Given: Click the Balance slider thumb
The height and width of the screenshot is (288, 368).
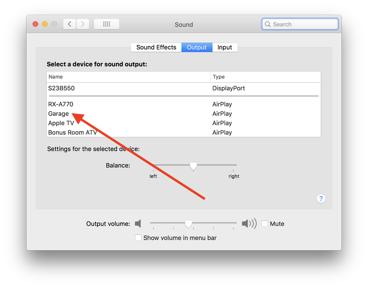Looking at the screenshot, I should tap(193, 166).
